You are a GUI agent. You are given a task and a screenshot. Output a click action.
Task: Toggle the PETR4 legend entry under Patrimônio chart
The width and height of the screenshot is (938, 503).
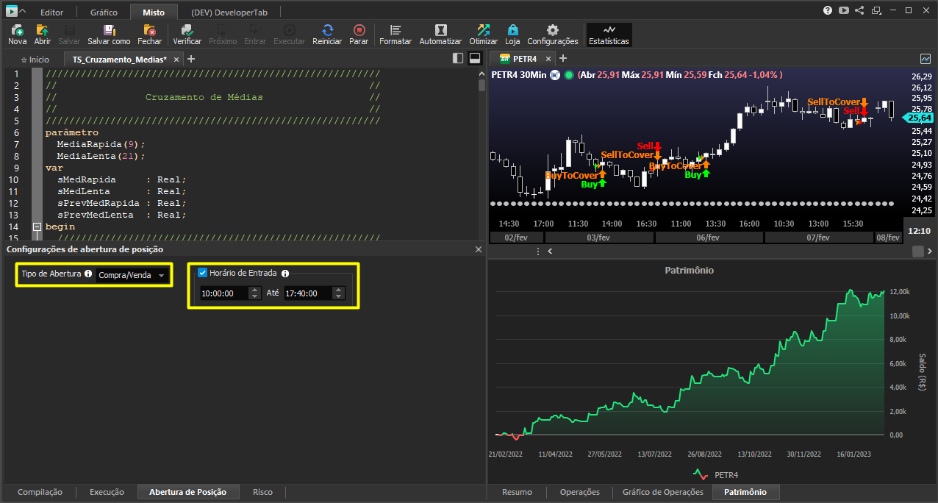click(715, 475)
